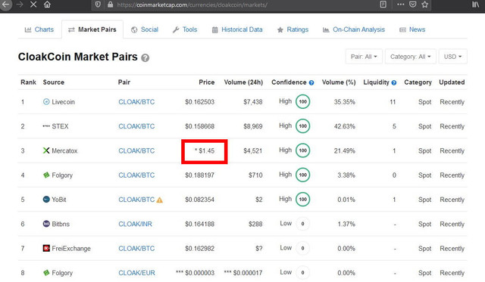Open the Tools tab
The height and width of the screenshot is (282, 485).
[185, 29]
